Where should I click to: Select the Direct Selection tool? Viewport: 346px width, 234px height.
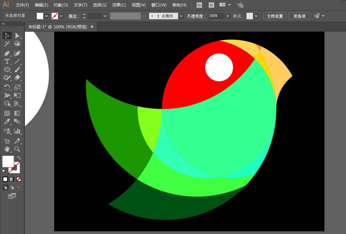tap(17, 36)
